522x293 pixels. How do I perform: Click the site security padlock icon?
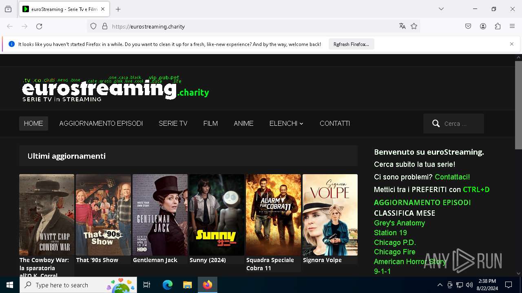pos(105,26)
